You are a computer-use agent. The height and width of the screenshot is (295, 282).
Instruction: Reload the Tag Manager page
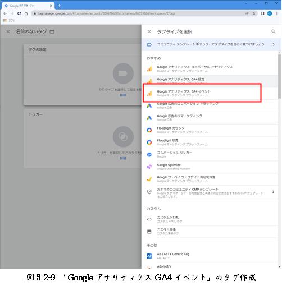point(19,13)
